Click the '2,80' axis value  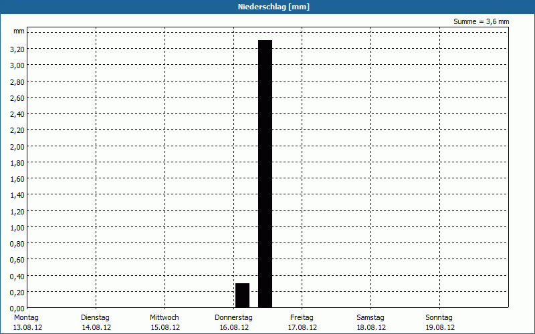[17, 82]
